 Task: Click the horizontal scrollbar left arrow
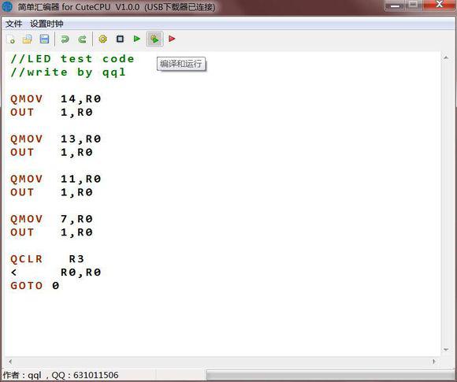(x=10, y=362)
